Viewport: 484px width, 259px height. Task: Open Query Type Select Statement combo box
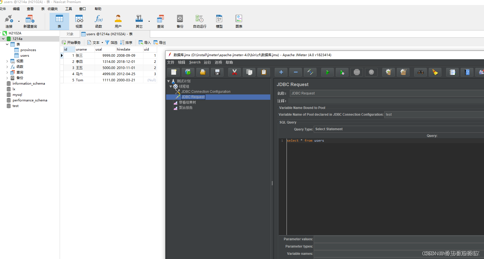399,129
